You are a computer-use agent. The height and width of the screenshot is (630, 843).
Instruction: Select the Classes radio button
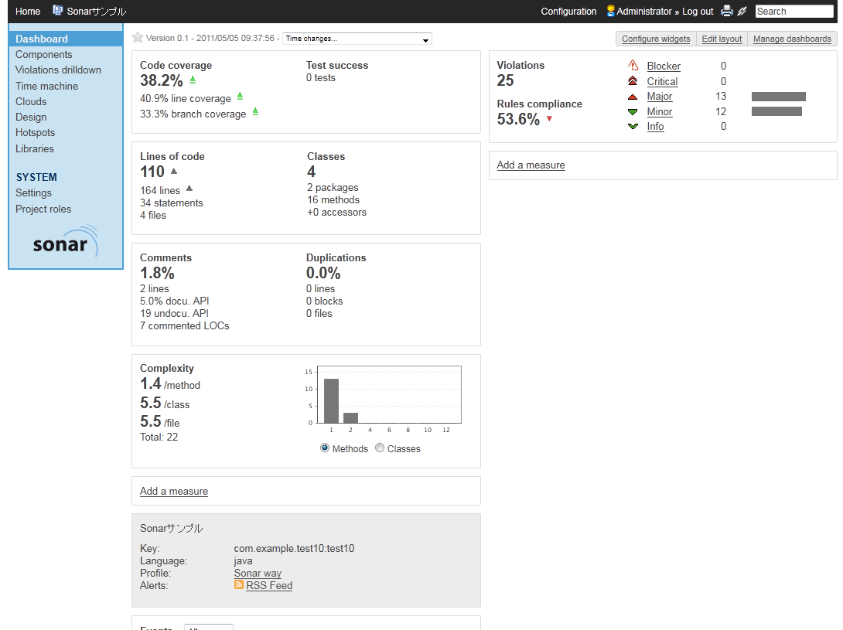pos(380,448)
